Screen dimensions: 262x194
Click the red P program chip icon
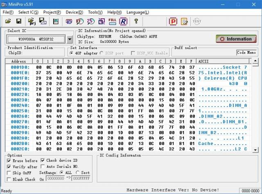point(173,21)
